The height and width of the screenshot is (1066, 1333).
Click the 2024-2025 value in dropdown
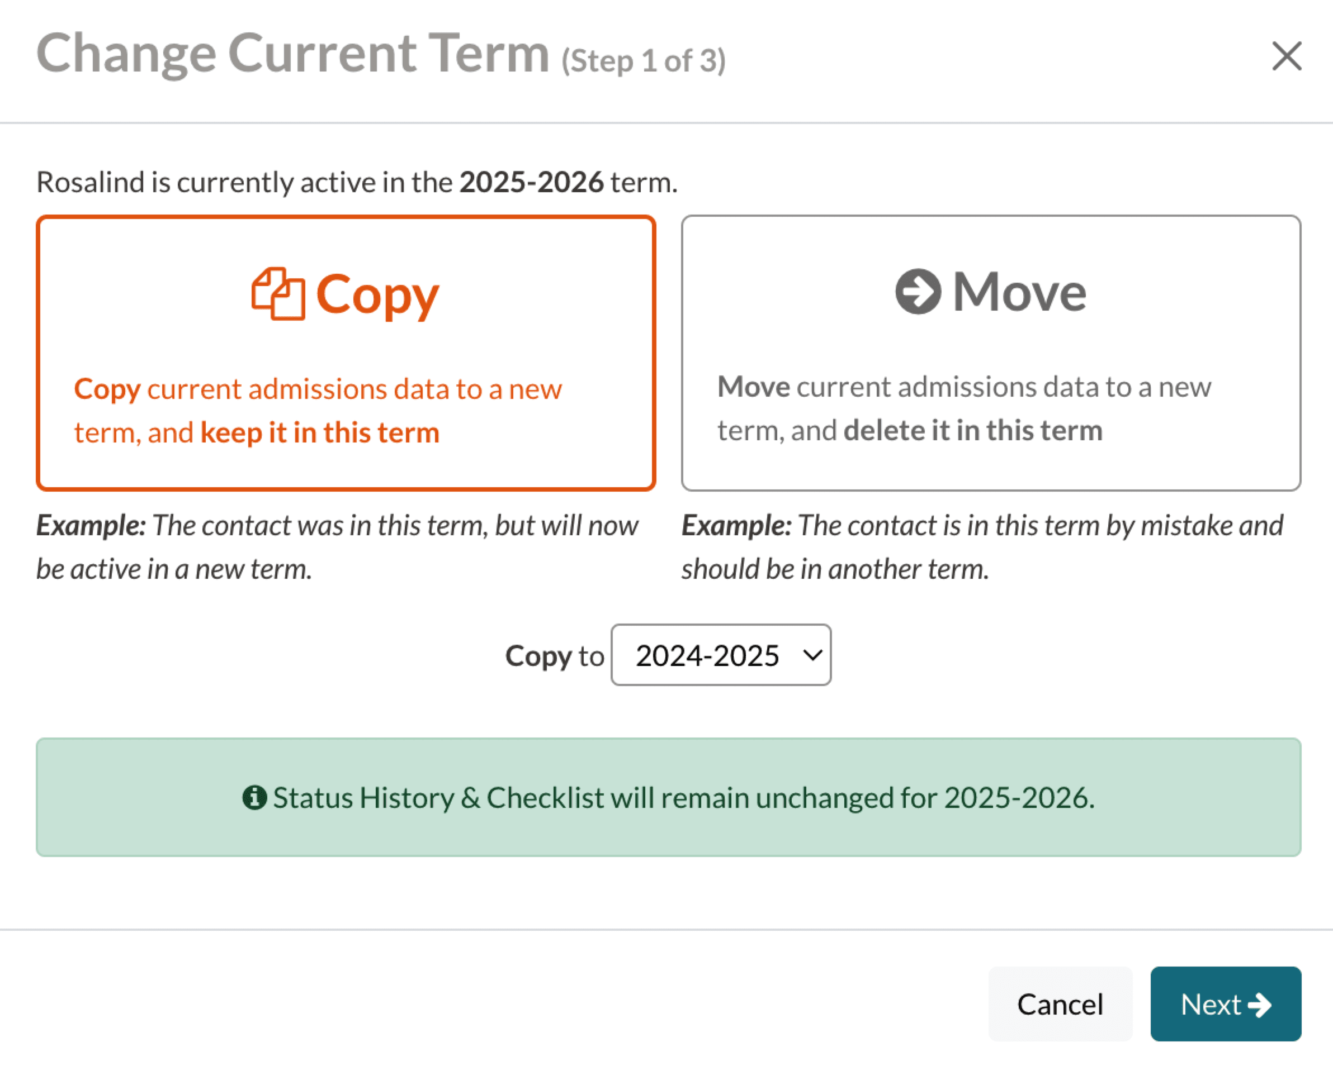coord(707,655)
